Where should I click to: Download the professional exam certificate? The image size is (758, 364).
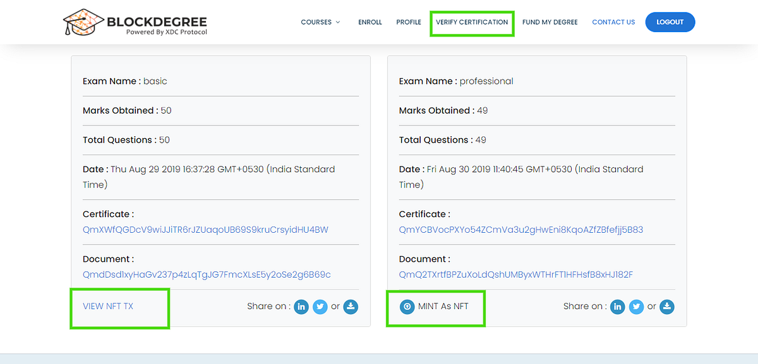pos(667,307)
